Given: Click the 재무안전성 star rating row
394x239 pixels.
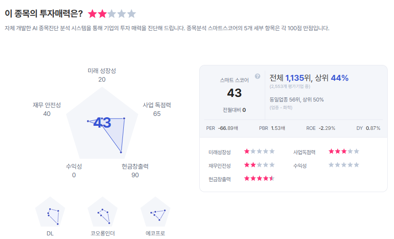Looking at the screenshot, I should point(259,165).
